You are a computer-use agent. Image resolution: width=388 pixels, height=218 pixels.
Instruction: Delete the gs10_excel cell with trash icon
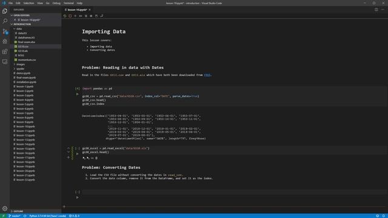click(x=96, y=158)
